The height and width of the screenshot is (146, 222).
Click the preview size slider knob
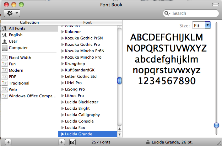(x=216, y=125)
